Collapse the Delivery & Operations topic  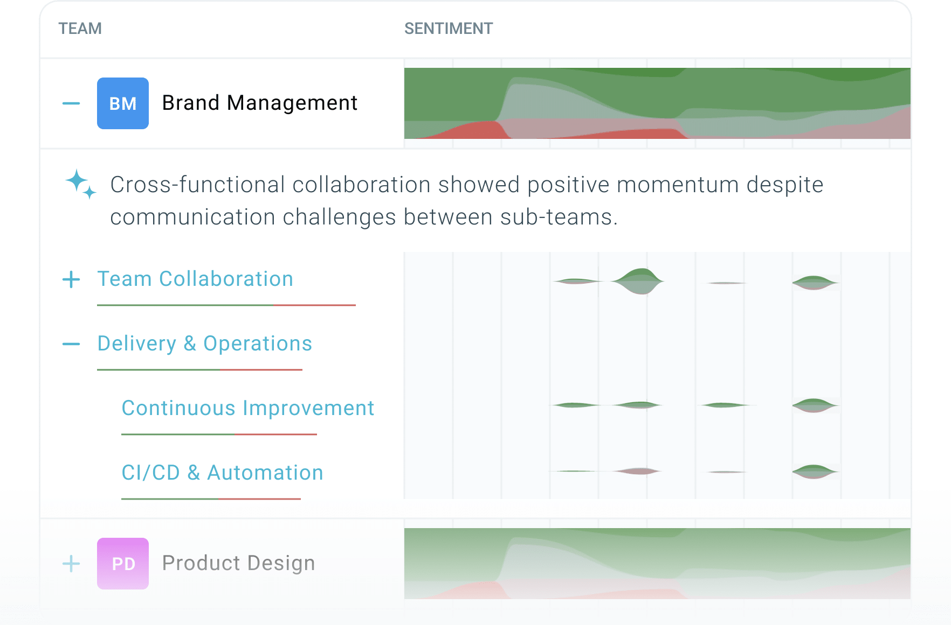point(71,344)
